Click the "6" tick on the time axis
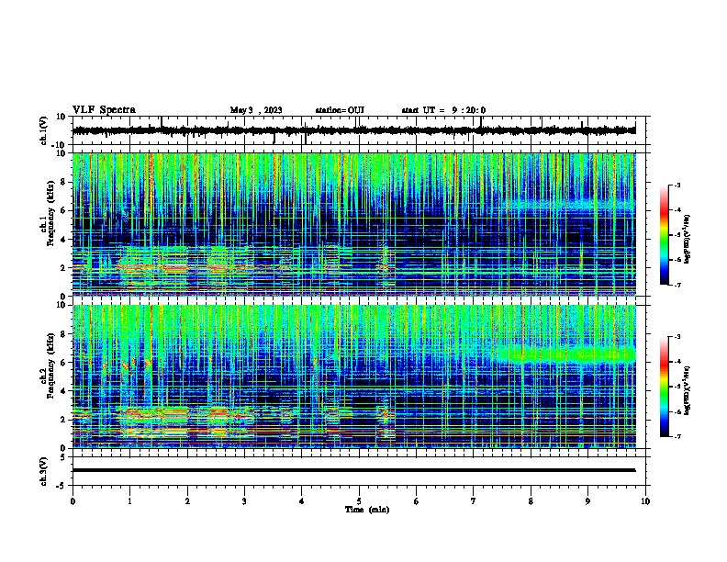 coord(416,501)
